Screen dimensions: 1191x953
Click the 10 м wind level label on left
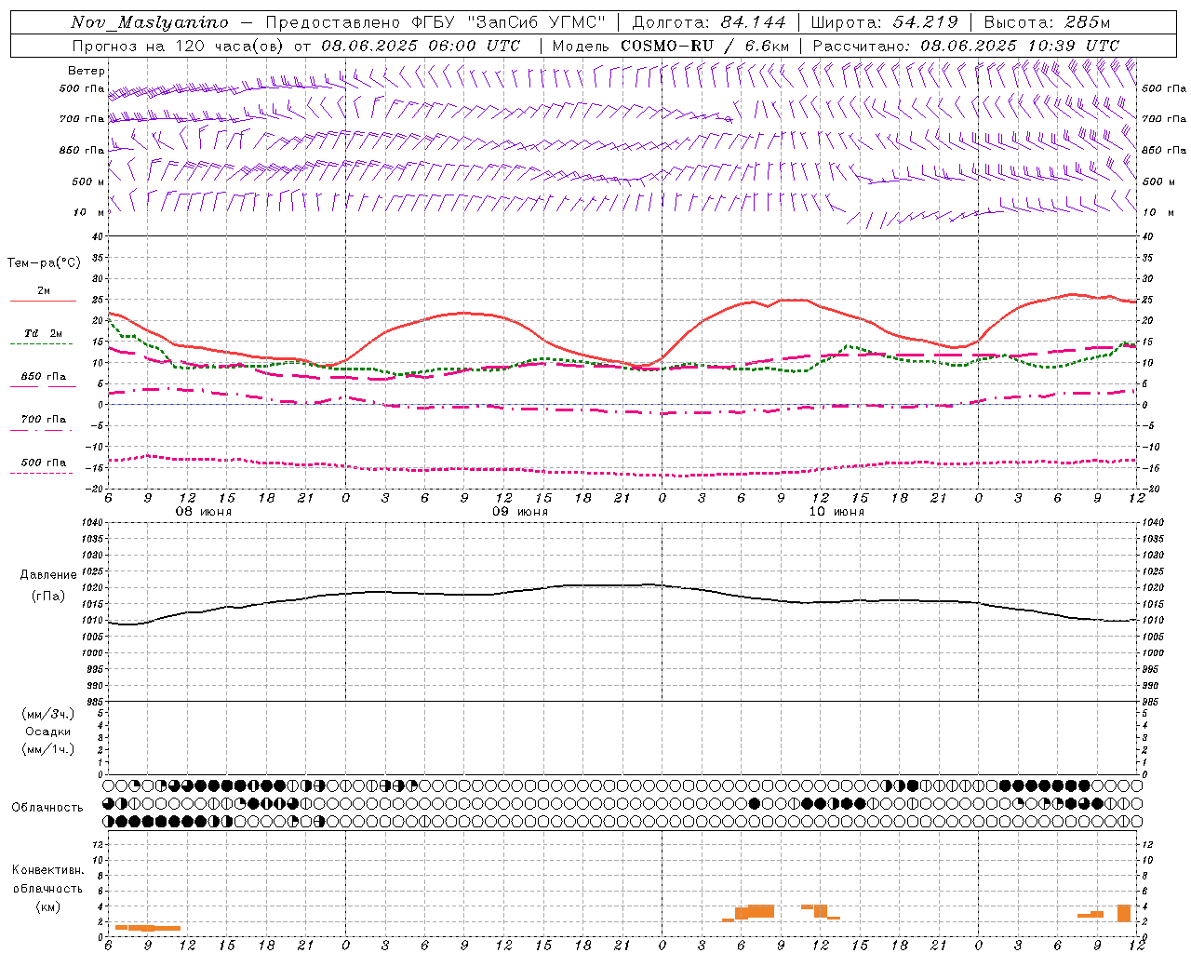point(90,212)
